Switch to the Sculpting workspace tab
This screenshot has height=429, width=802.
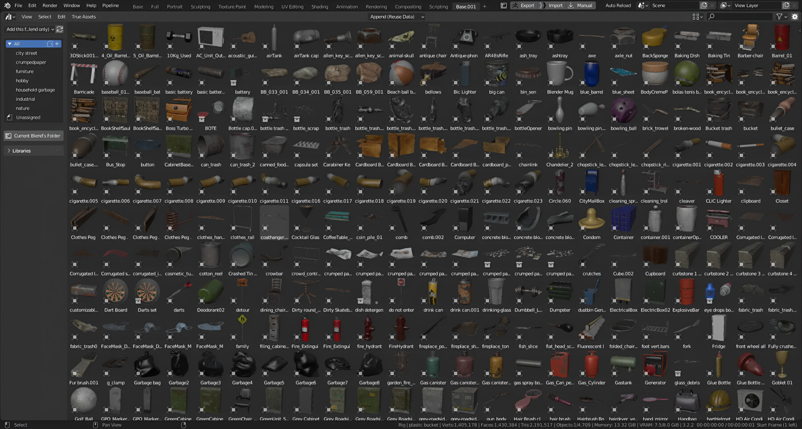click(x=200, y=7)
